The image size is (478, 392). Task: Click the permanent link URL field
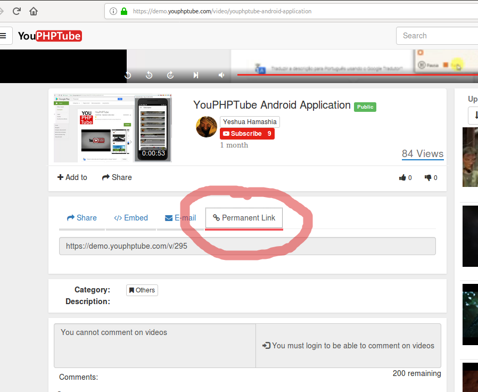tap(247, 246)
